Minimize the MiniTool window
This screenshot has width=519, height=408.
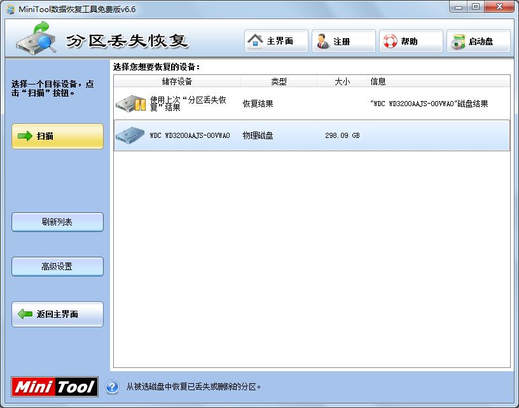point(458,7)
